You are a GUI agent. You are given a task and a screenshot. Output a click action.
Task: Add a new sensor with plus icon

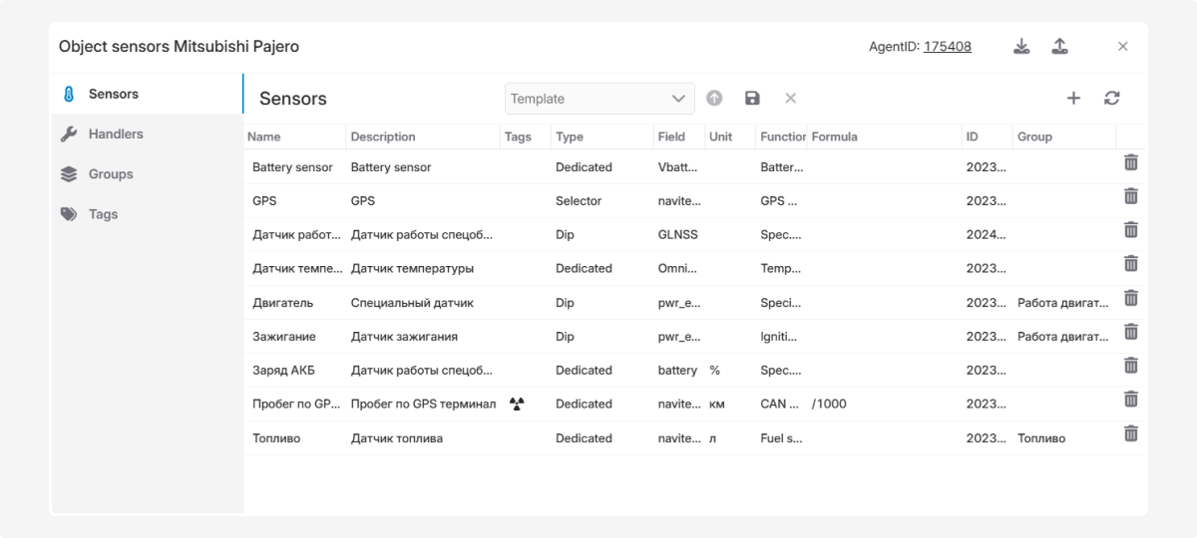[x=1073, y=98]
